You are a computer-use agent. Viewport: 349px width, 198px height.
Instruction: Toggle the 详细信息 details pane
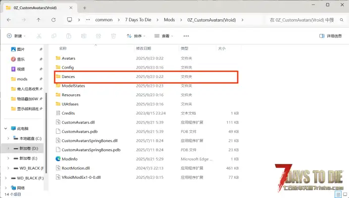330,36
